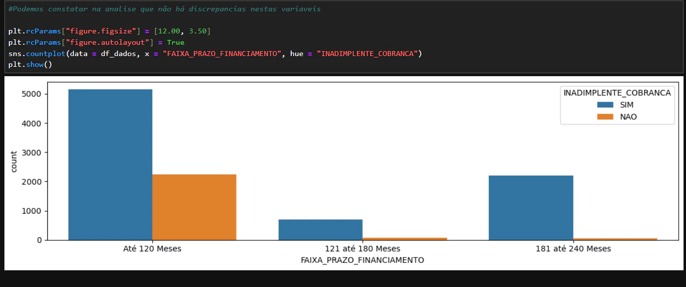Click the orange bar for Até 120 Meses
Screen dimensions: 686x287
pos(194,207)
